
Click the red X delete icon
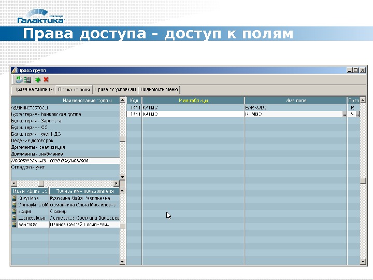click(x=46, y=79)
